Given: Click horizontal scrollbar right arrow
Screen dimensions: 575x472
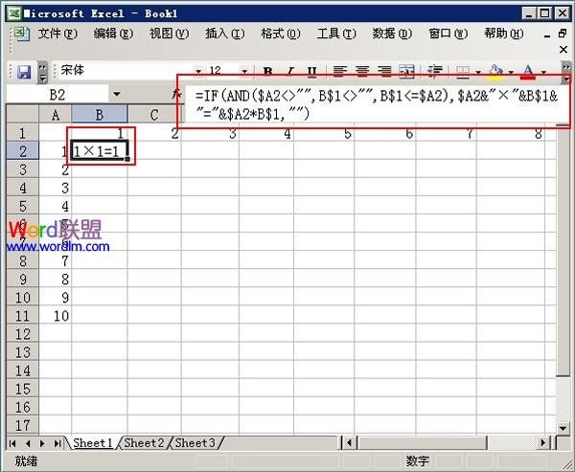Looking at the screenshot, I should [x=542, y=443].
